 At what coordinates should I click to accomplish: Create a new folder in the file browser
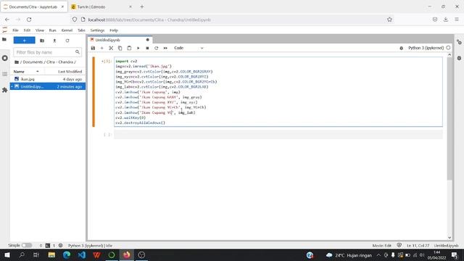(x=42, y=41)
